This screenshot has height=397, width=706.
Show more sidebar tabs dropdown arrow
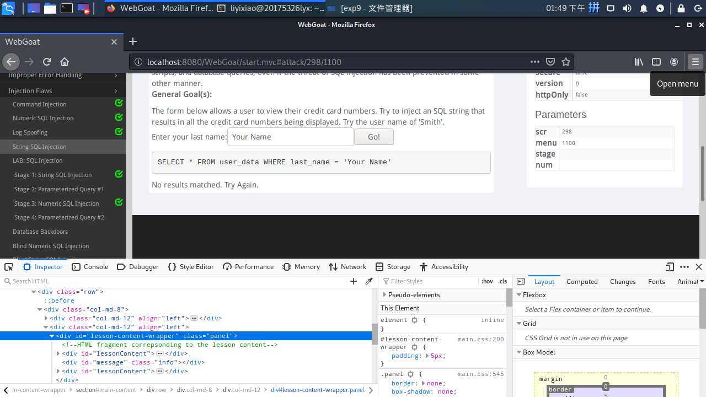(703, 281)
